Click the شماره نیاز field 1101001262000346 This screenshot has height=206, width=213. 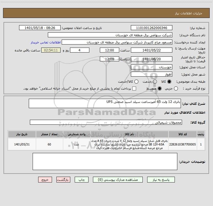tap(152, 28)
